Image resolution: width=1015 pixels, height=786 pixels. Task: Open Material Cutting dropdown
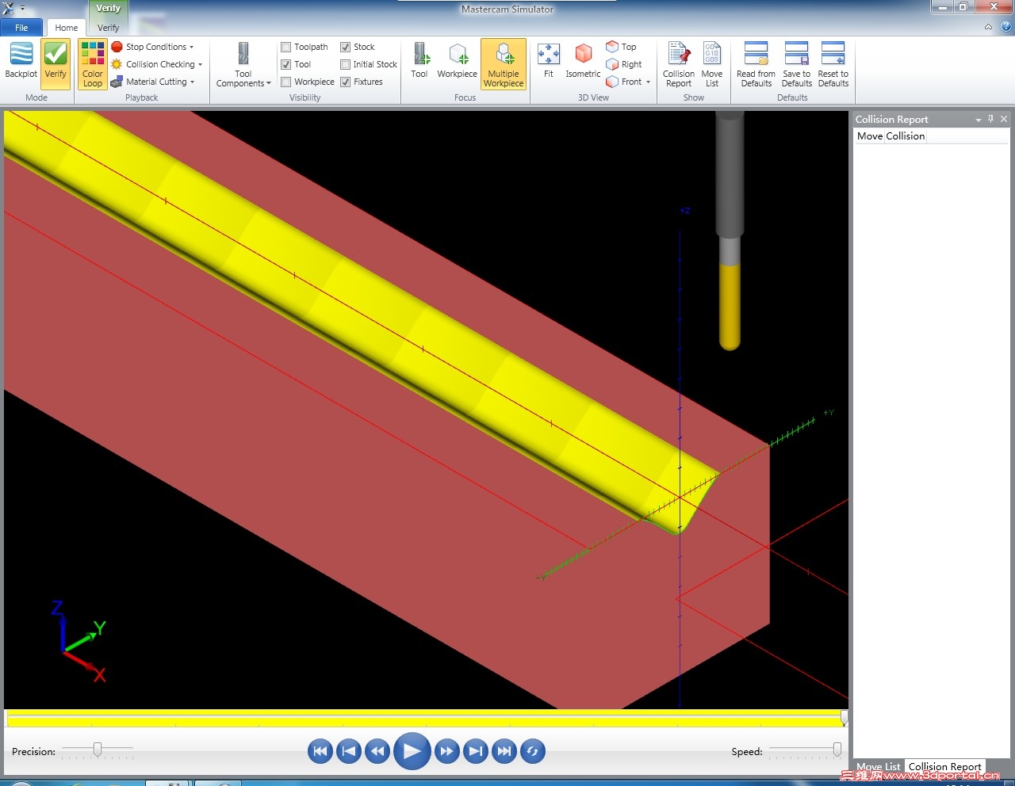(153, 82)
